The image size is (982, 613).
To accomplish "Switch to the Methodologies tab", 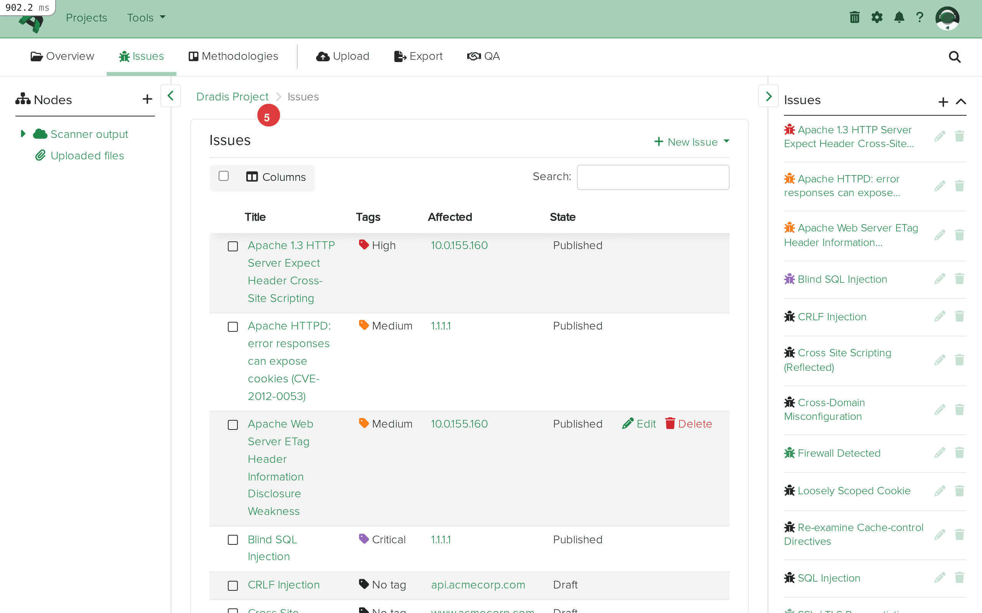I will pyautogui.click(x=233, y=56).
